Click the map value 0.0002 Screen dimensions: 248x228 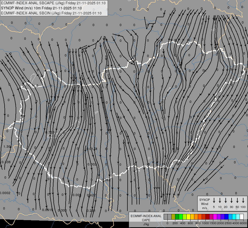point(5,193)
